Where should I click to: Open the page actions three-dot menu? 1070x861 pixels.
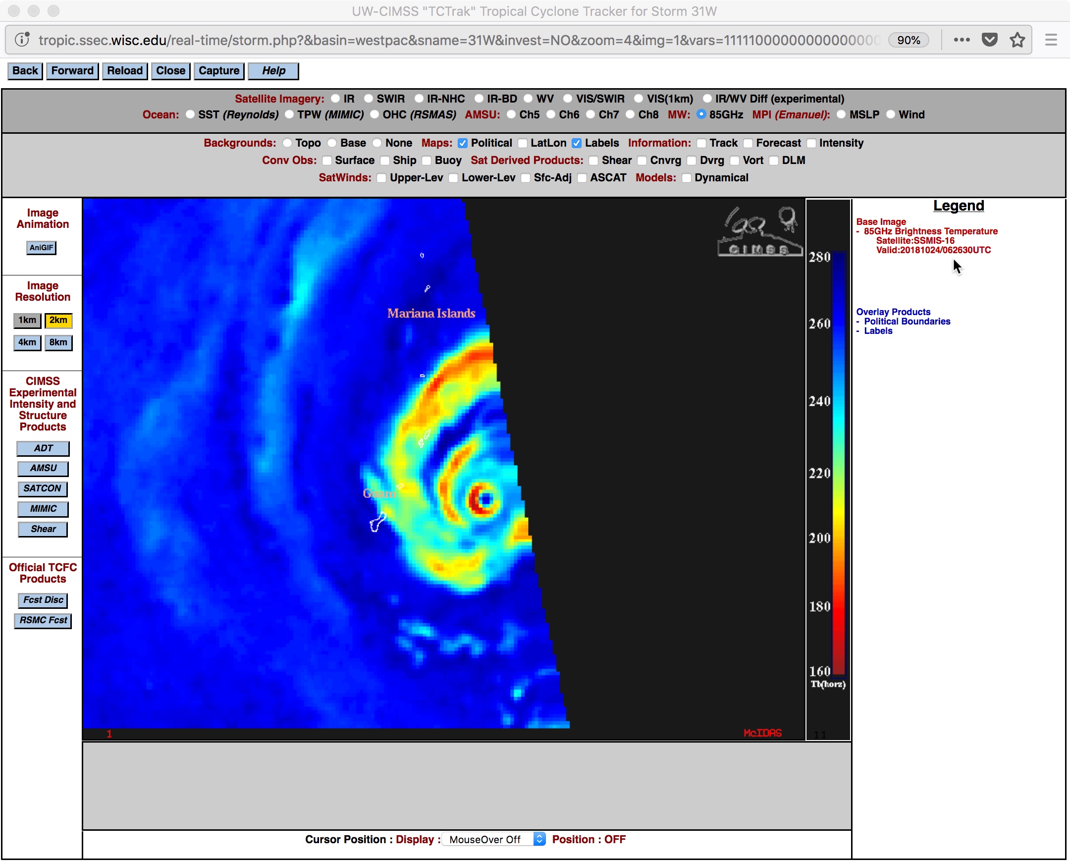click(962, 40)
